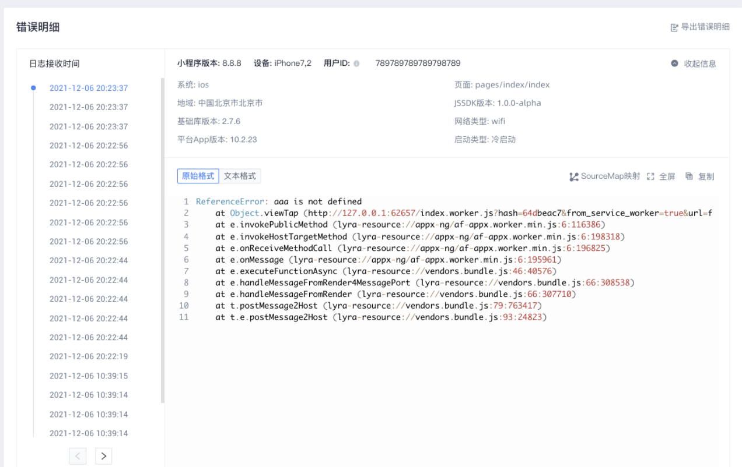The height and width of the screenshot is (467, 742).
Task: Collapse details with 收起信息 arrow icon
Action: (x=675, y=63)
